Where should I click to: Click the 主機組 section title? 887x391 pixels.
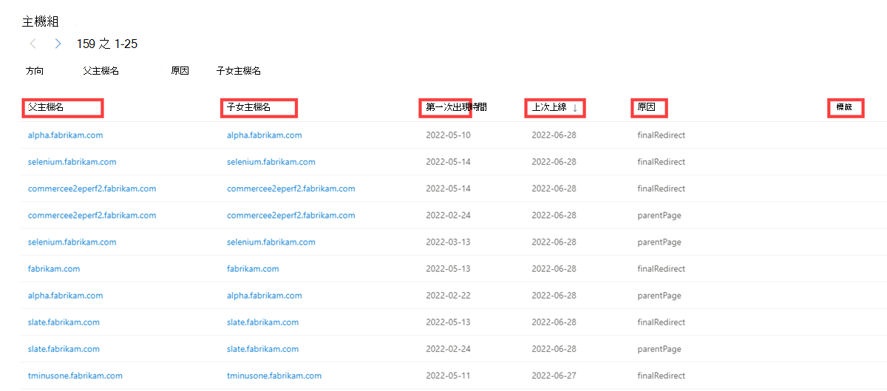pyautogui.click(x=41, y=21)
